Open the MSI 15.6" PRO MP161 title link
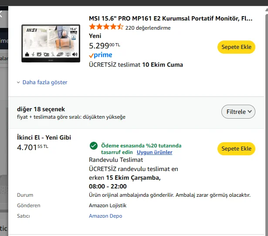Viewport: 268px width, 236px height. (x=170, y=18)
